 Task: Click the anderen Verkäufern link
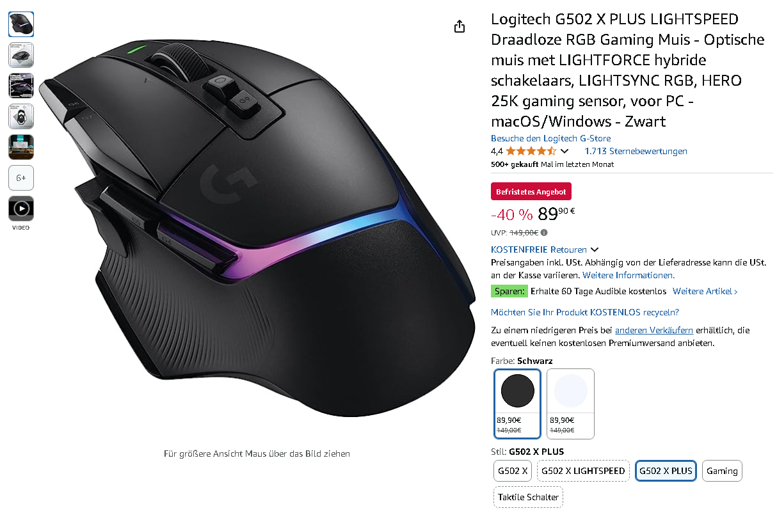(x=654, y=330)
